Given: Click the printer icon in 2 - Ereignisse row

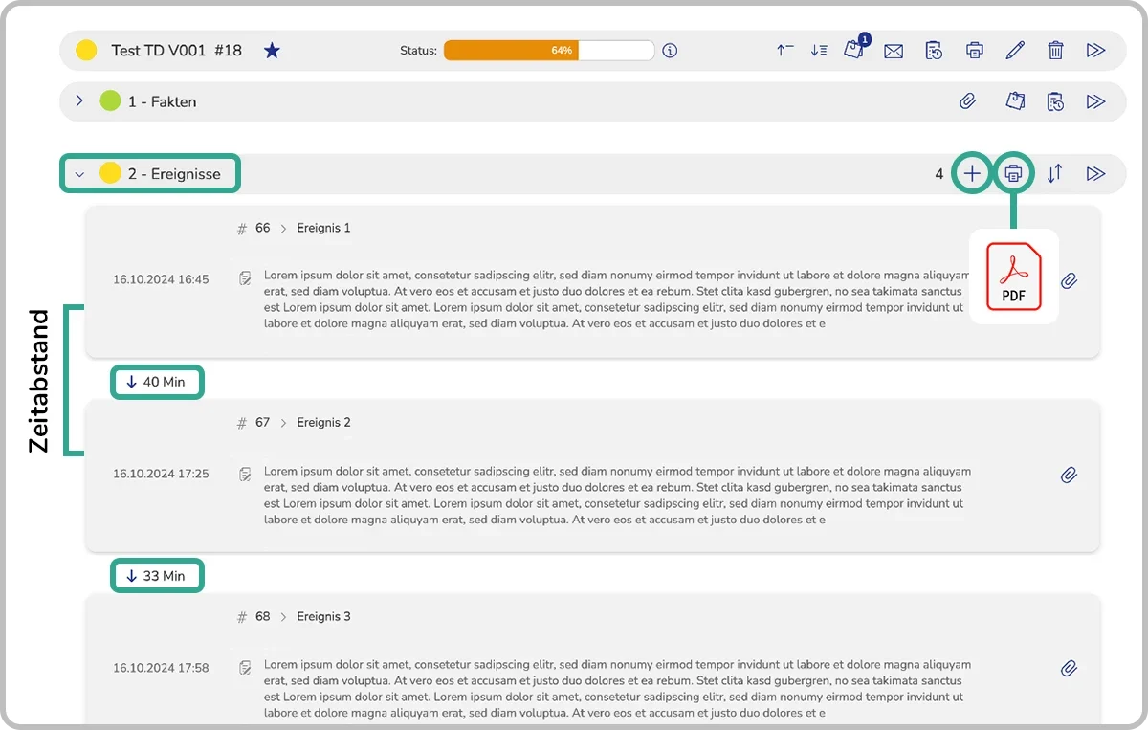Looking at the screenshot, I should tap(1014, 174).
